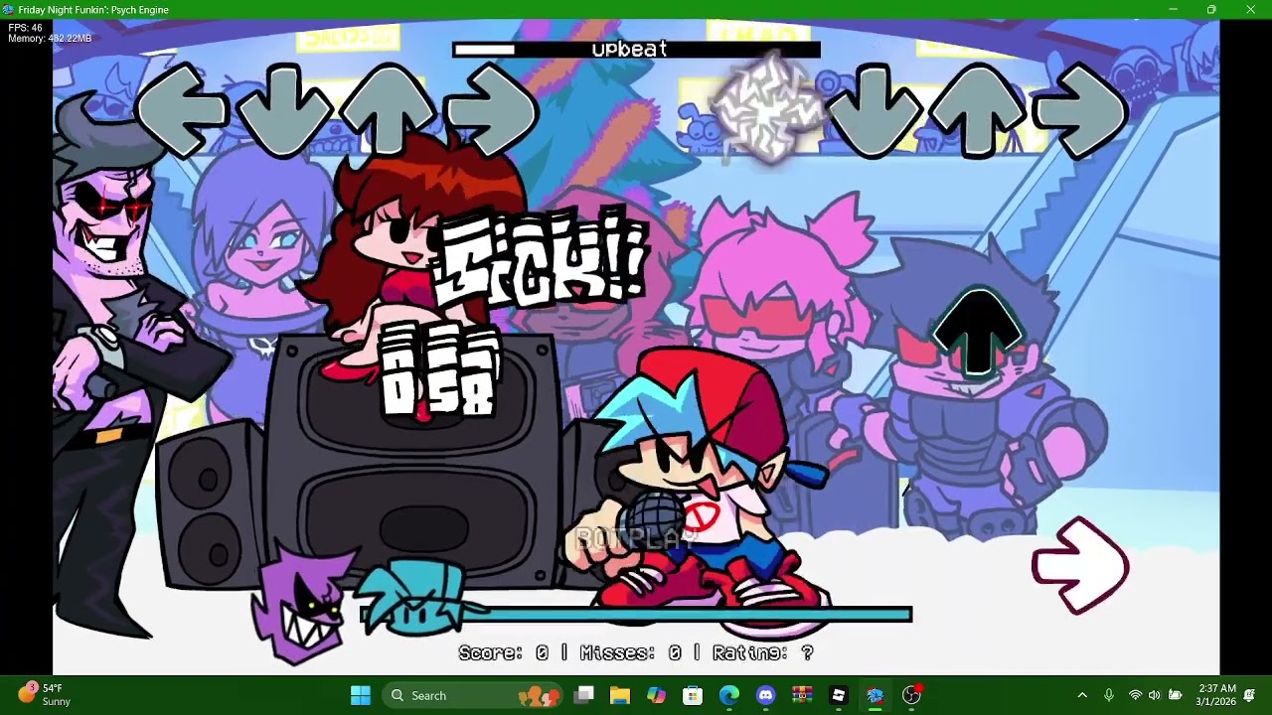Viewport: 1272px width, 715px height.
Task: Click the player's glowing left arrow receptor
Action: click(770, 109)
